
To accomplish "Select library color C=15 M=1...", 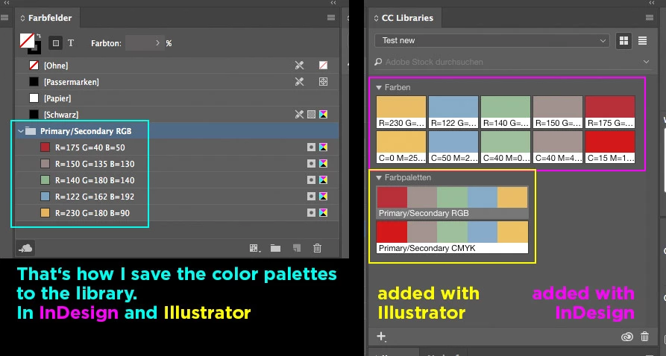I will pos(610,147).
